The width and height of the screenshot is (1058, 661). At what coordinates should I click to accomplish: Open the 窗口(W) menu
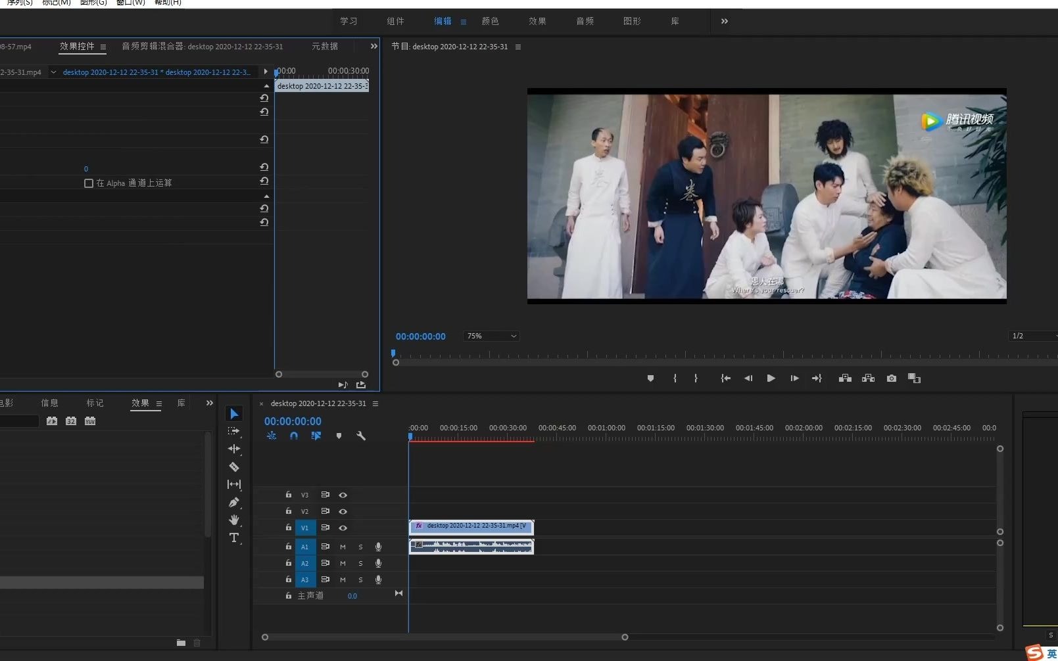[x=130, y=3]
